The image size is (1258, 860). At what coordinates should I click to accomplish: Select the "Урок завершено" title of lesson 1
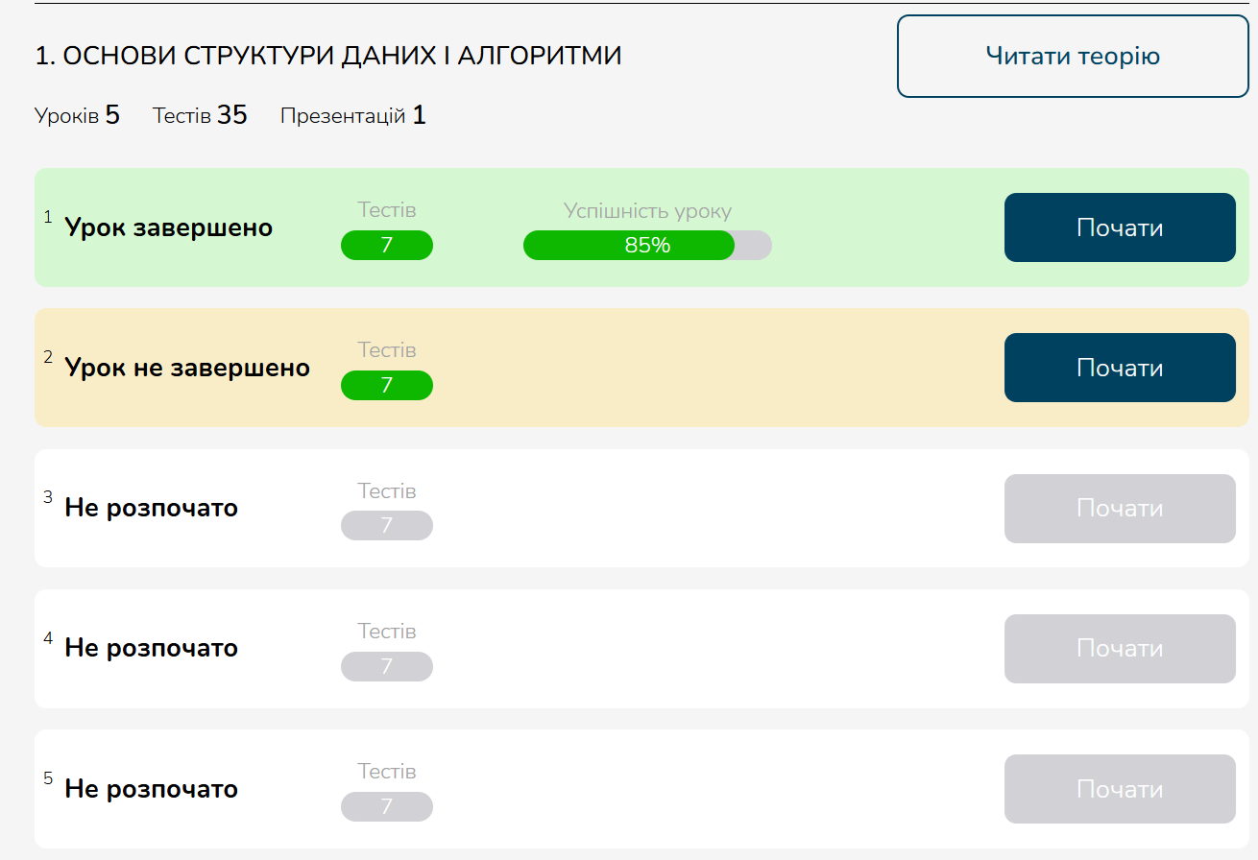point(168,228)
